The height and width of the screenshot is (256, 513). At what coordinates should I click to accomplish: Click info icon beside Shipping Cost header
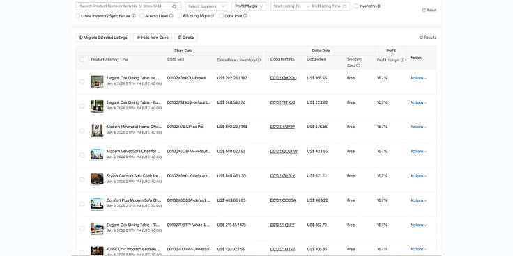pos(358,65)
